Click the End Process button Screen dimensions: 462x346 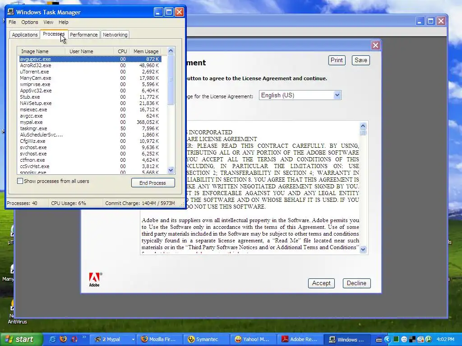pos(152,183)
